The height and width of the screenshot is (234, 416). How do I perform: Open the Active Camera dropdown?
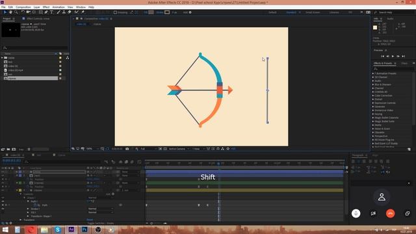tap(179, 149)
